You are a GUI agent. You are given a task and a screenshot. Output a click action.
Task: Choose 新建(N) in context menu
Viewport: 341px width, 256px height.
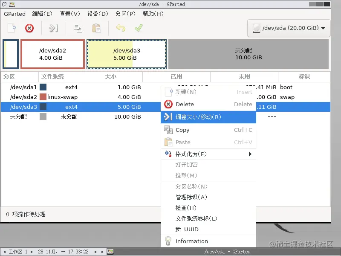pyautogui.click(x=208, y=92)
